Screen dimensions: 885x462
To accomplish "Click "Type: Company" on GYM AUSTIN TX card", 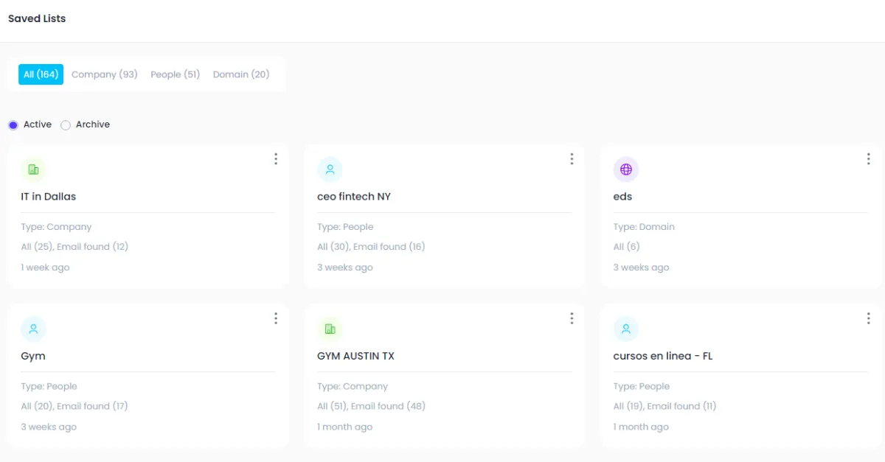I will pos(353,386).
